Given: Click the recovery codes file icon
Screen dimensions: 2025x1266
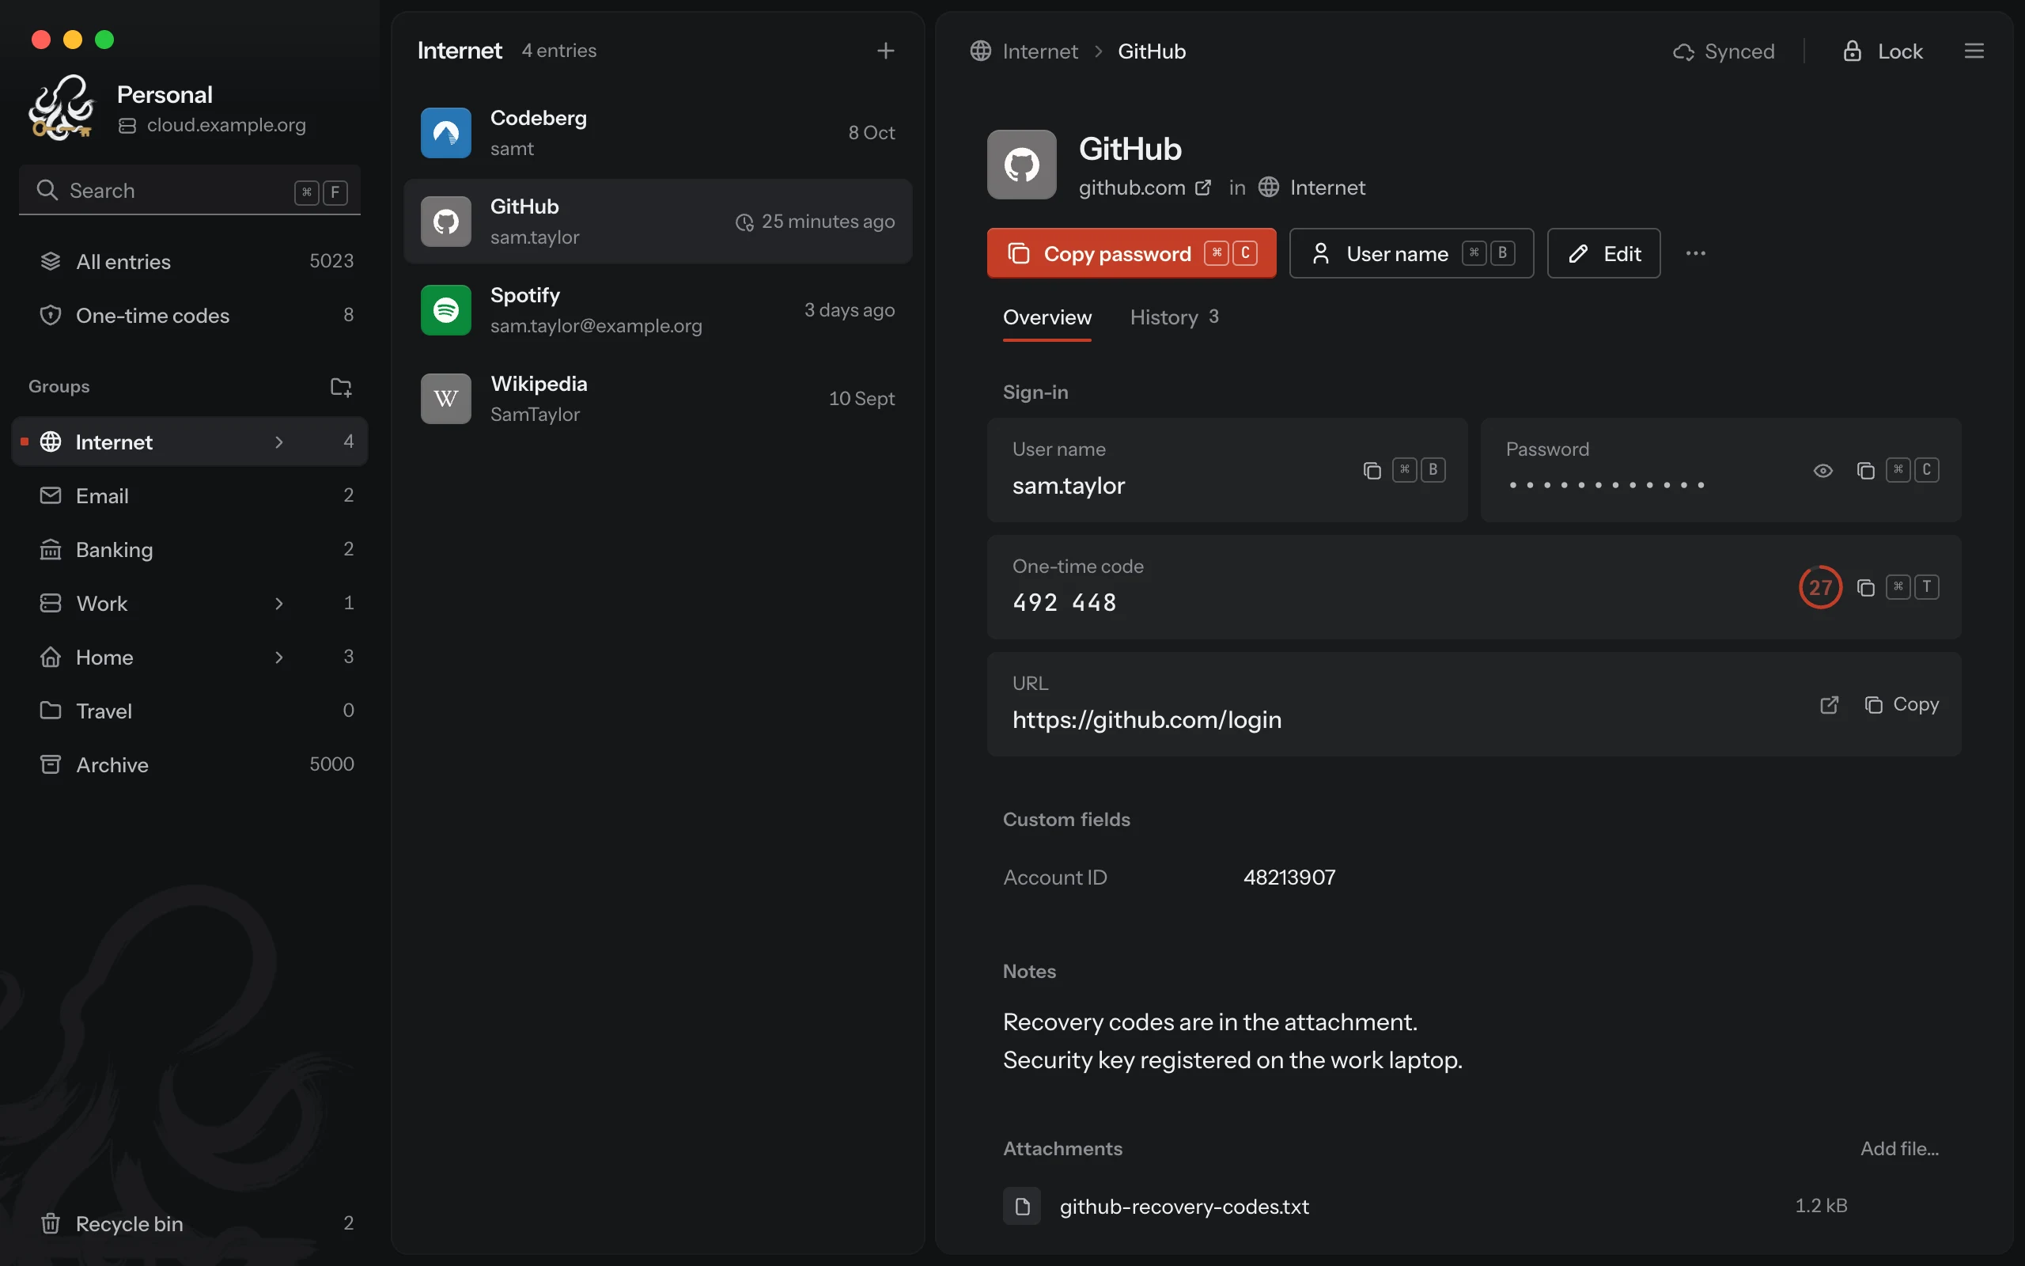Looking at the screenshot, I should (x=1022, y=1206).
